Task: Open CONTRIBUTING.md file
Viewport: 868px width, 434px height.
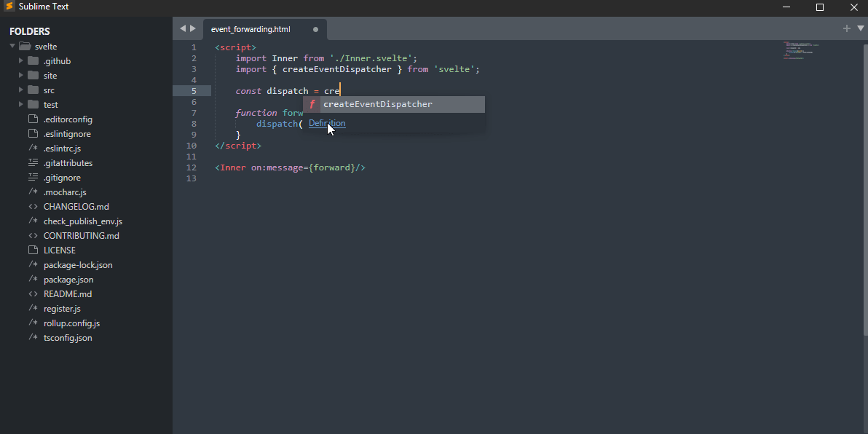Action: 82,235
